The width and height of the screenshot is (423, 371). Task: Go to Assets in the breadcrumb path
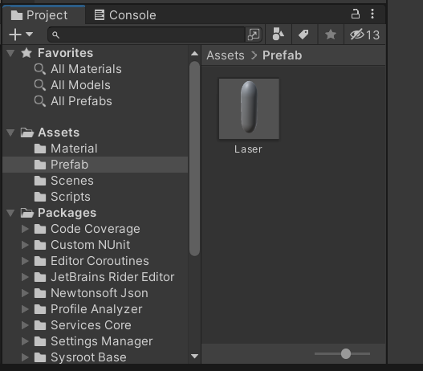226,55
